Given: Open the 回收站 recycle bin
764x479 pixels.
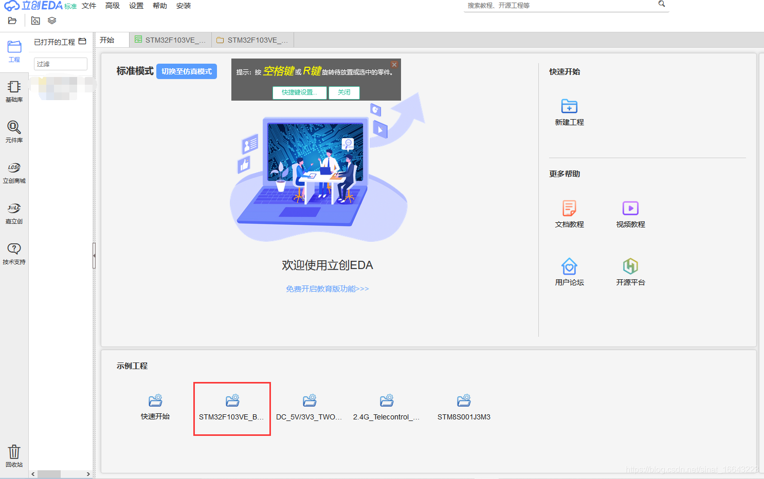Looking at the screenshot, I should tap(14, 456).
